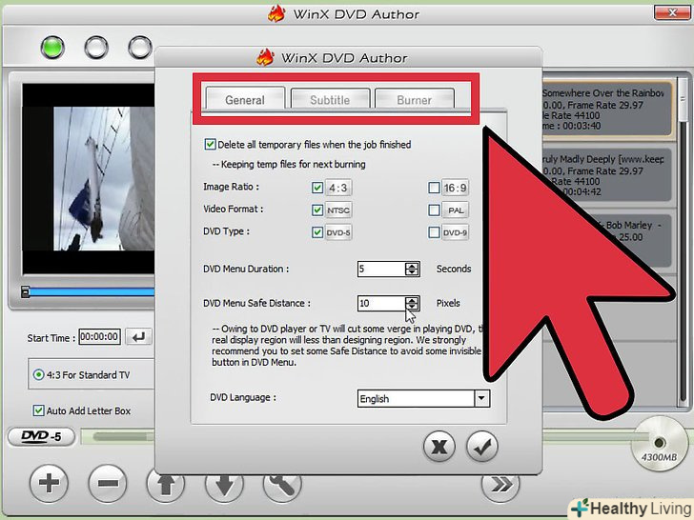
Task: Select the 4:3 image ratio checkbox
Action: pos(316,188)
